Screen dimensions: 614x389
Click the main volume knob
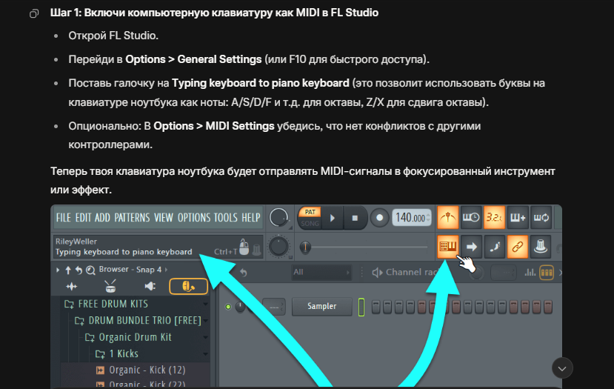click(x=278, y=217)
